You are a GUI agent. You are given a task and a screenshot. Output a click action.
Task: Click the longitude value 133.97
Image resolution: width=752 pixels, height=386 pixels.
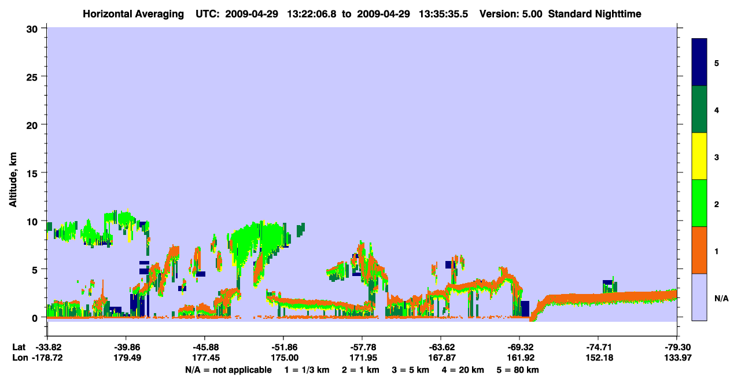point(677,358)
